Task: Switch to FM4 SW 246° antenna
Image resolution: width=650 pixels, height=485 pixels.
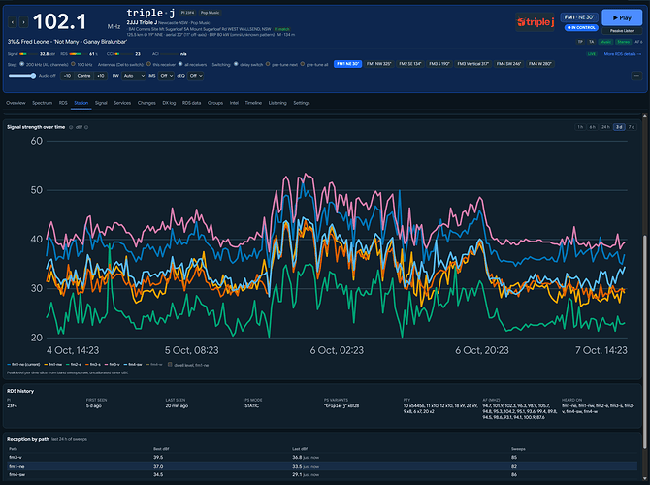Action: [508, 64]
